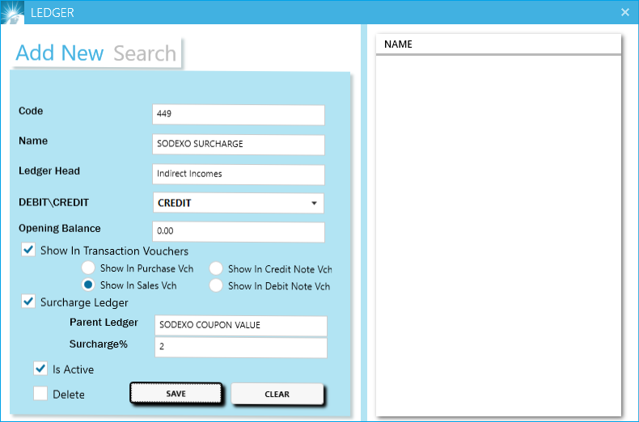Image resolution: width=639 pixels, height=422 pixels.
Task: Choose Show In Debit Note Vch
Action: [x=216, y=286]
